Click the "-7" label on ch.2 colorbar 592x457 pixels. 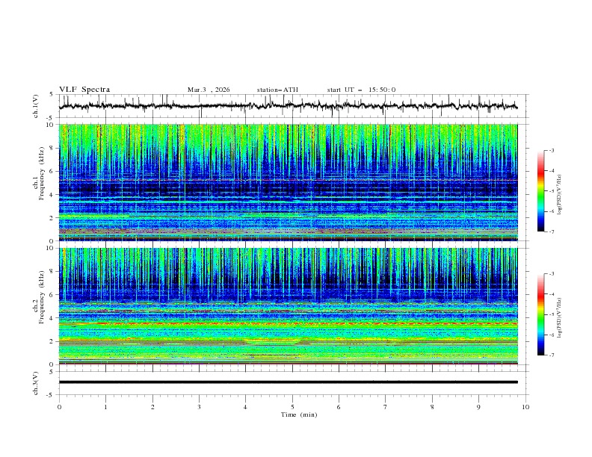pos(551,355)
